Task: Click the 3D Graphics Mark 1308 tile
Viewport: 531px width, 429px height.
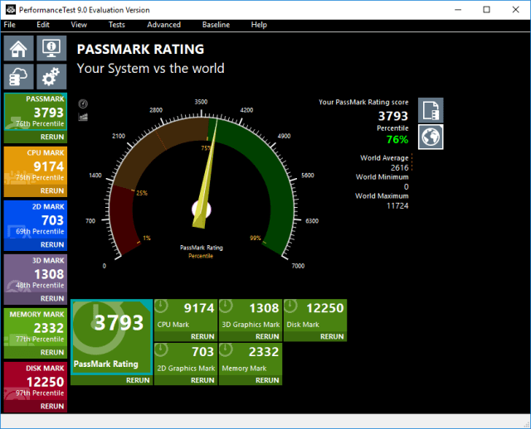Action: point(251,316)
